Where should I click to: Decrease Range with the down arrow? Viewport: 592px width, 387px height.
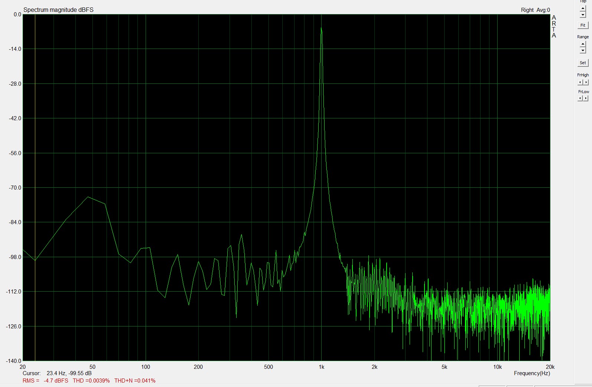(x=583, y=50)
